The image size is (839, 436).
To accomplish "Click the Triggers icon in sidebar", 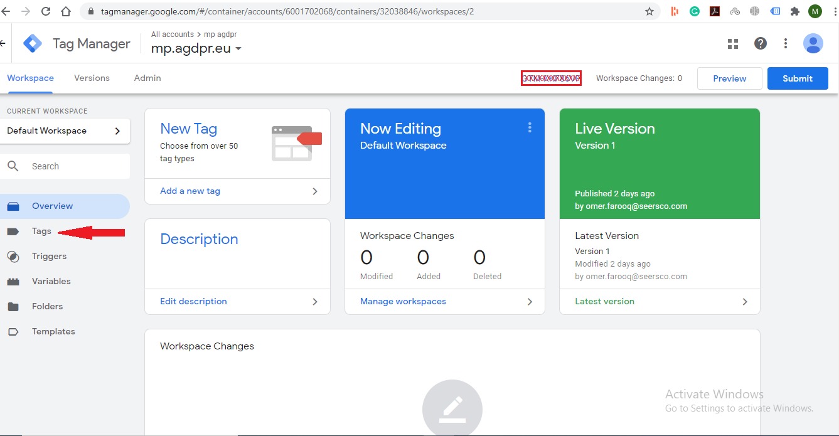I will (x=13, y=256).
